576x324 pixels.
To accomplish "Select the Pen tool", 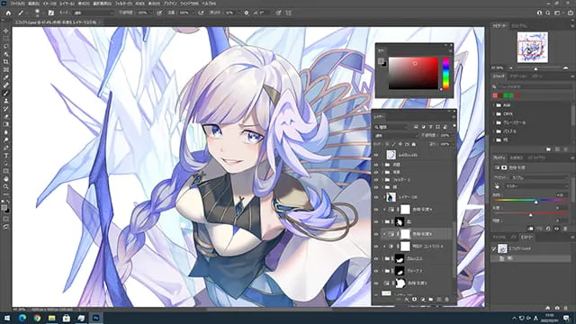I will tap(6, 148).
